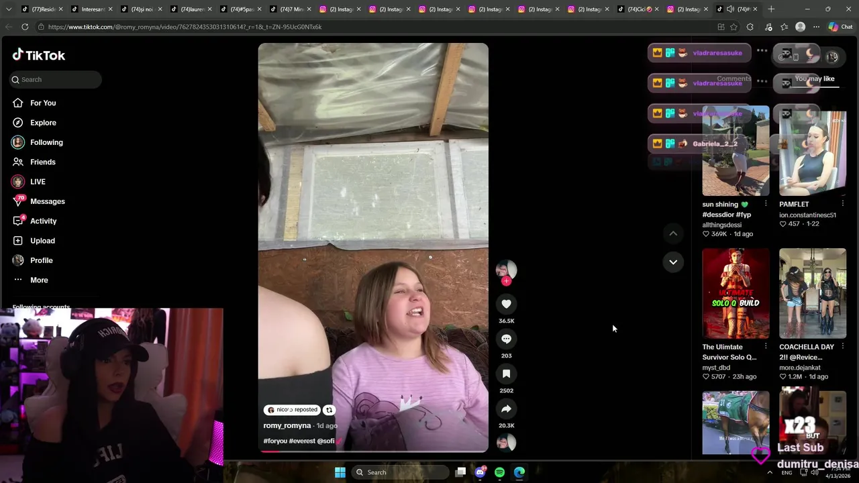The height and width of the screenshot is (483, 859).
Task: Follow the creator via the red plus badge
Action: point(506,281)
